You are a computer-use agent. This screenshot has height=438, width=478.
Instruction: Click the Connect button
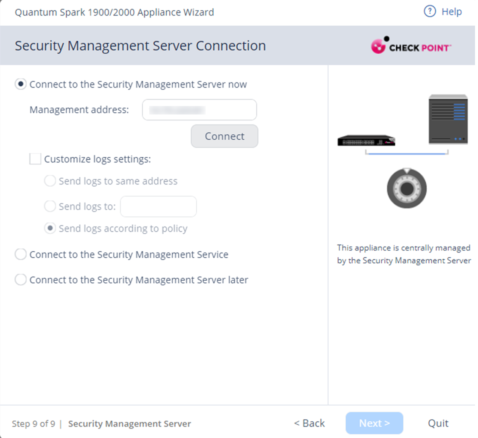pos(224,136)
